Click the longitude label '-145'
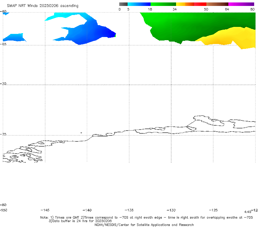This screenshot has width=258, height=227. coord(45,210)
